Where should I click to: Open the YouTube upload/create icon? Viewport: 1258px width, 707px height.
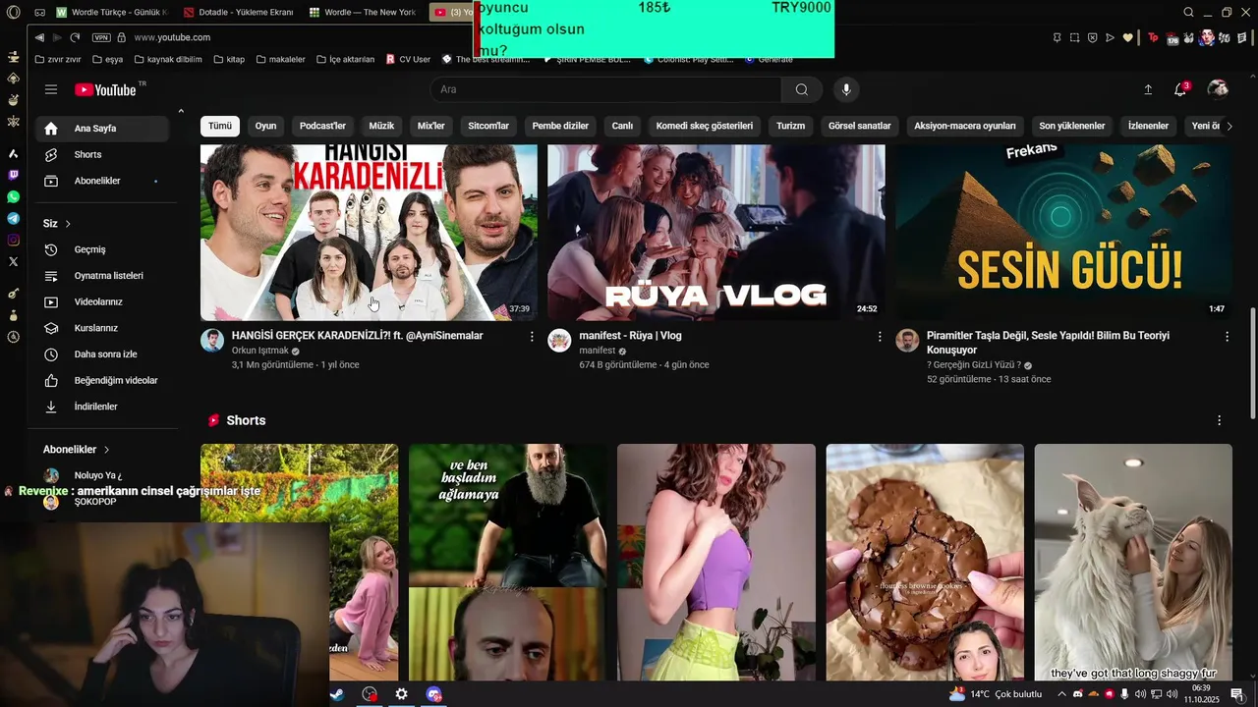pos(1148,89)
